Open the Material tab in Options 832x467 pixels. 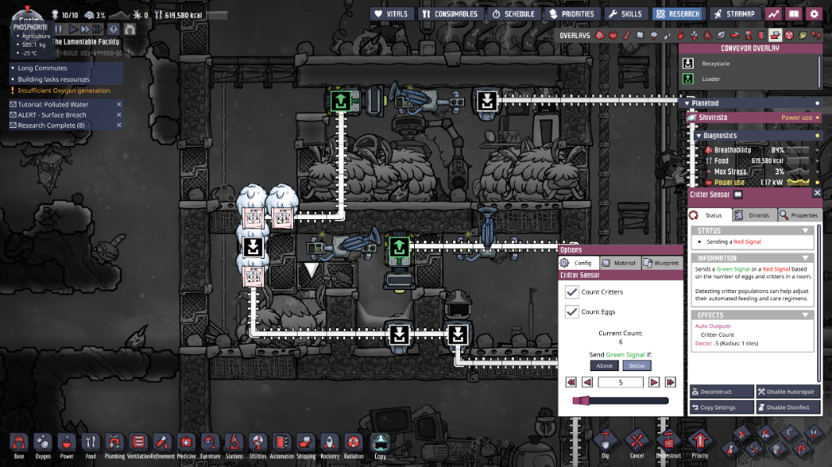[622, 263]
